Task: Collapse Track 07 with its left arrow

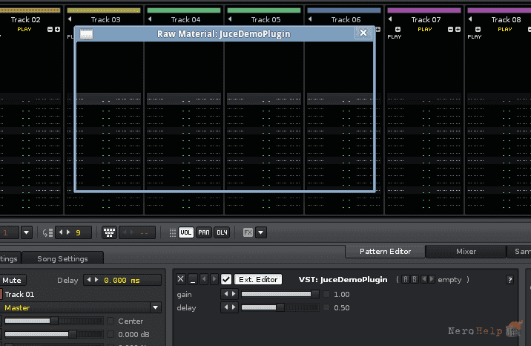Action: pos(390,19)
